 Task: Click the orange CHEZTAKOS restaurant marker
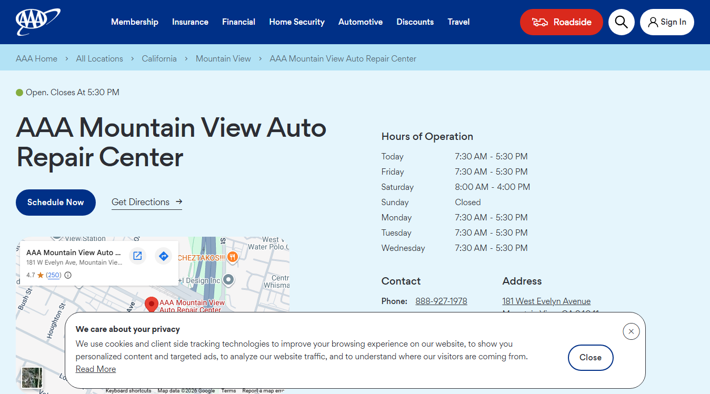(233, 257)
